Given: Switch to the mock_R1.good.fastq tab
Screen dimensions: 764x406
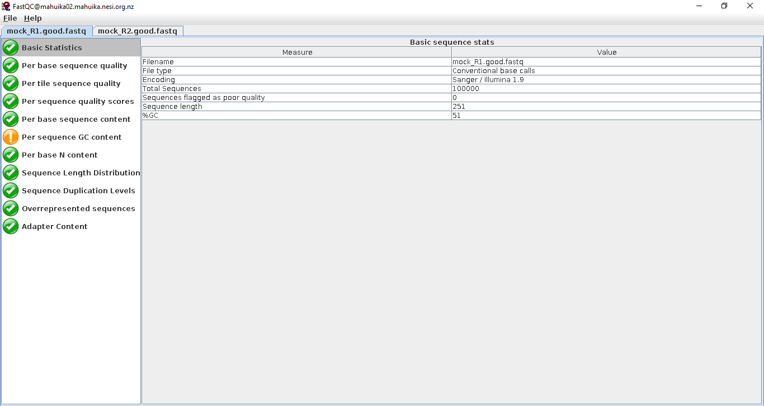Looking at the screenshot, I should [x=46, y=31].
